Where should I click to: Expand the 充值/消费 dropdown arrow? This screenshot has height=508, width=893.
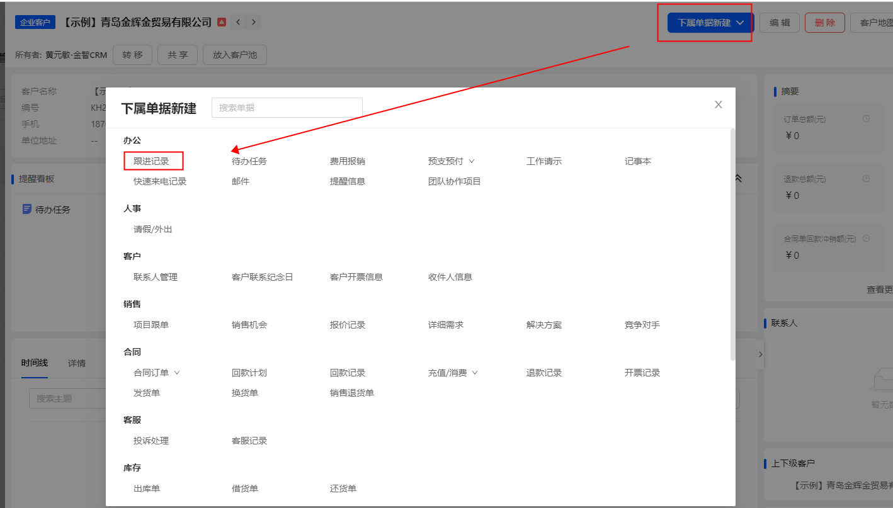475,373
